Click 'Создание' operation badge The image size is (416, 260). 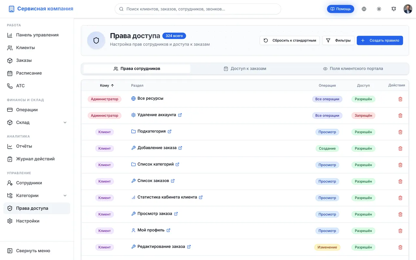[327, 149]
